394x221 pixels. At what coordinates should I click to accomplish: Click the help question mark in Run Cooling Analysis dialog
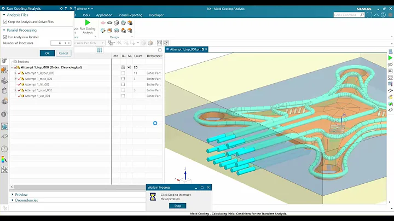click(x=66, y=8)
